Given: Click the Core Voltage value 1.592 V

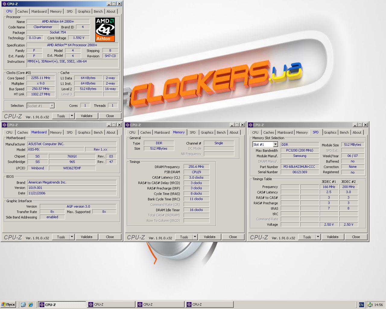Looking at the screenshot, I should (79, 38).
